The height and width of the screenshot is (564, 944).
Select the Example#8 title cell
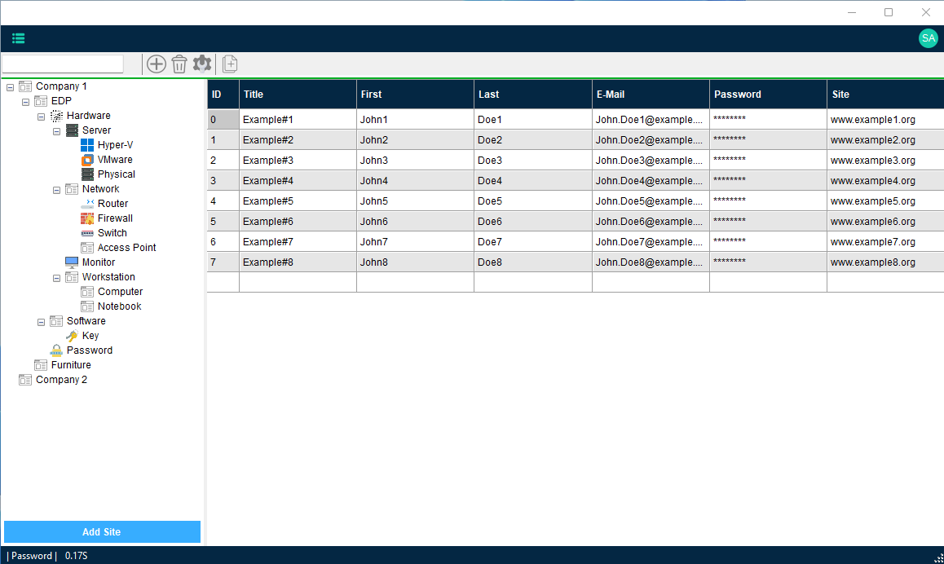click(x=298, y=262)
